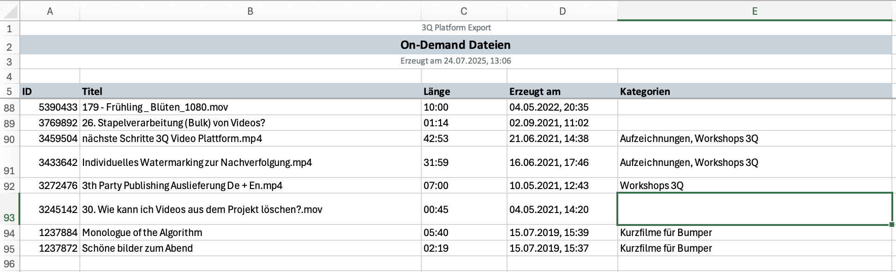896x272 pixels.
Task: Select the '3Q Platform Export' cell
Action: 456,28
